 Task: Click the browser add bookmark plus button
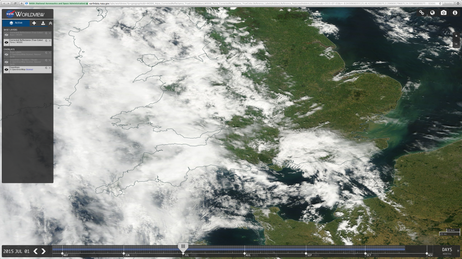[x=22, y=3]
